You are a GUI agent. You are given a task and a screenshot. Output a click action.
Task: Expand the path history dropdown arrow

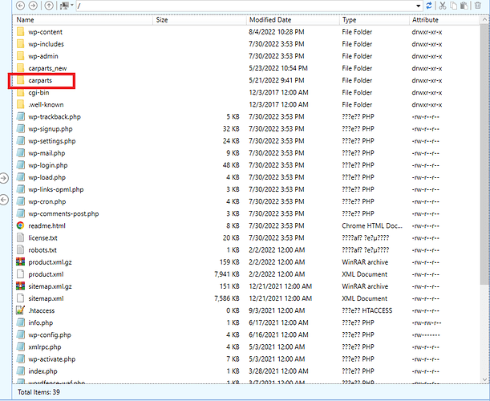pyautogui.click(x=419, y=6)
